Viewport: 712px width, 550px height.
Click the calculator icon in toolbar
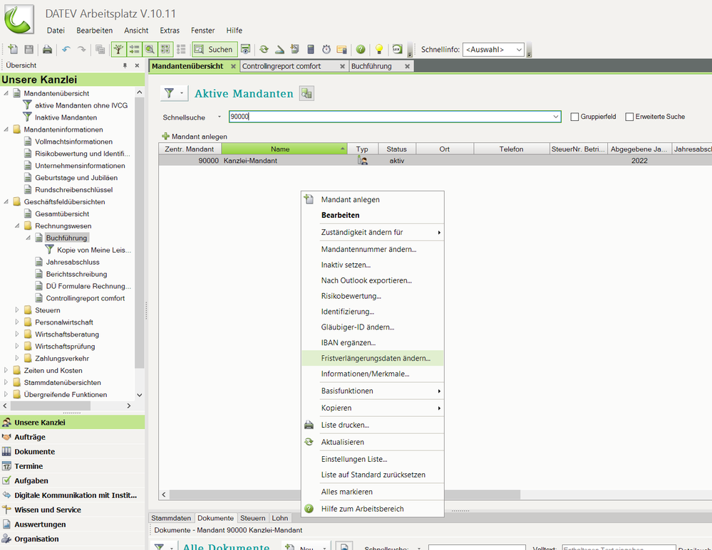[311, 49]
